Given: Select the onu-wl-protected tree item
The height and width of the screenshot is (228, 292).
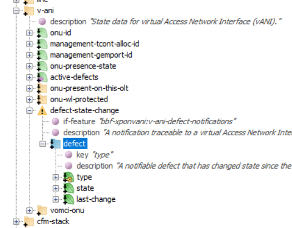Looking at the screenshot, I should [79, 99].
